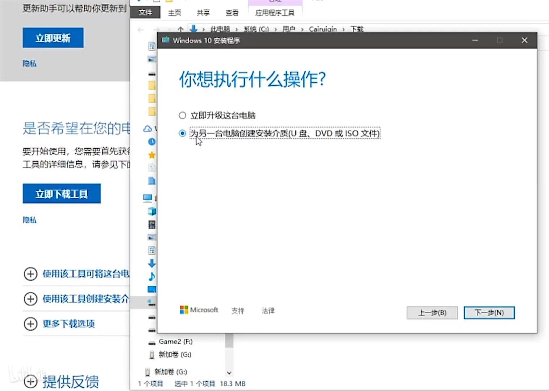This screenshot has height=391, width=549.
Task: Click the 立即下载工具 button on the web page
Action: 62,194
